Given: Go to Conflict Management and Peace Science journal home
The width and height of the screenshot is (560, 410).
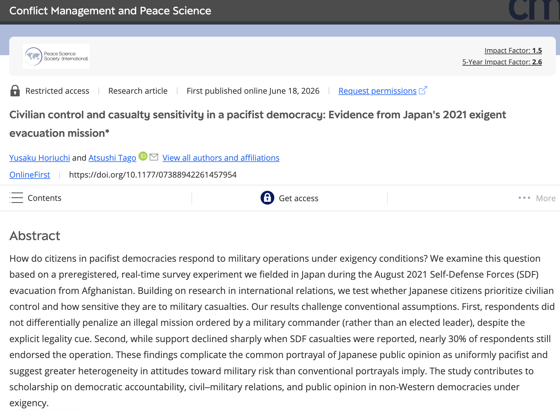Looking at the screenshot, I should [x=110, y=11].
